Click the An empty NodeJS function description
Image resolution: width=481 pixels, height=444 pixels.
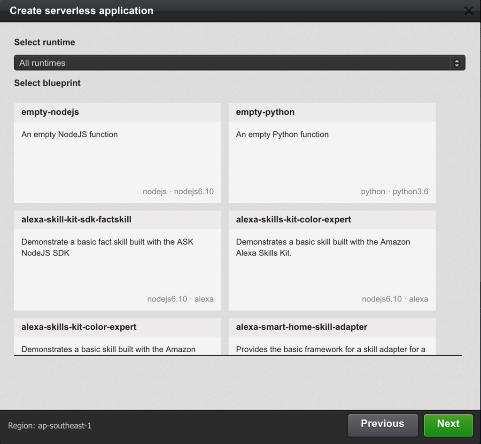click(70, 135)
